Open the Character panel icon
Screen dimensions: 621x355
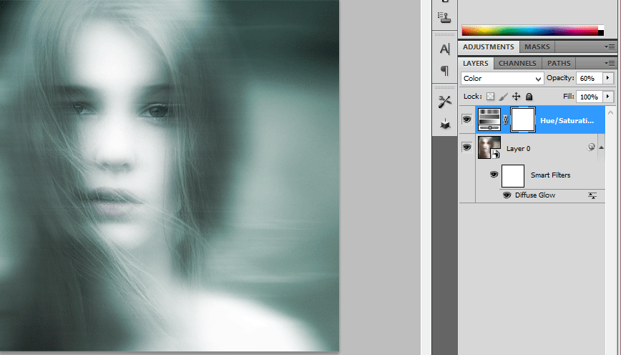(445, 49)
